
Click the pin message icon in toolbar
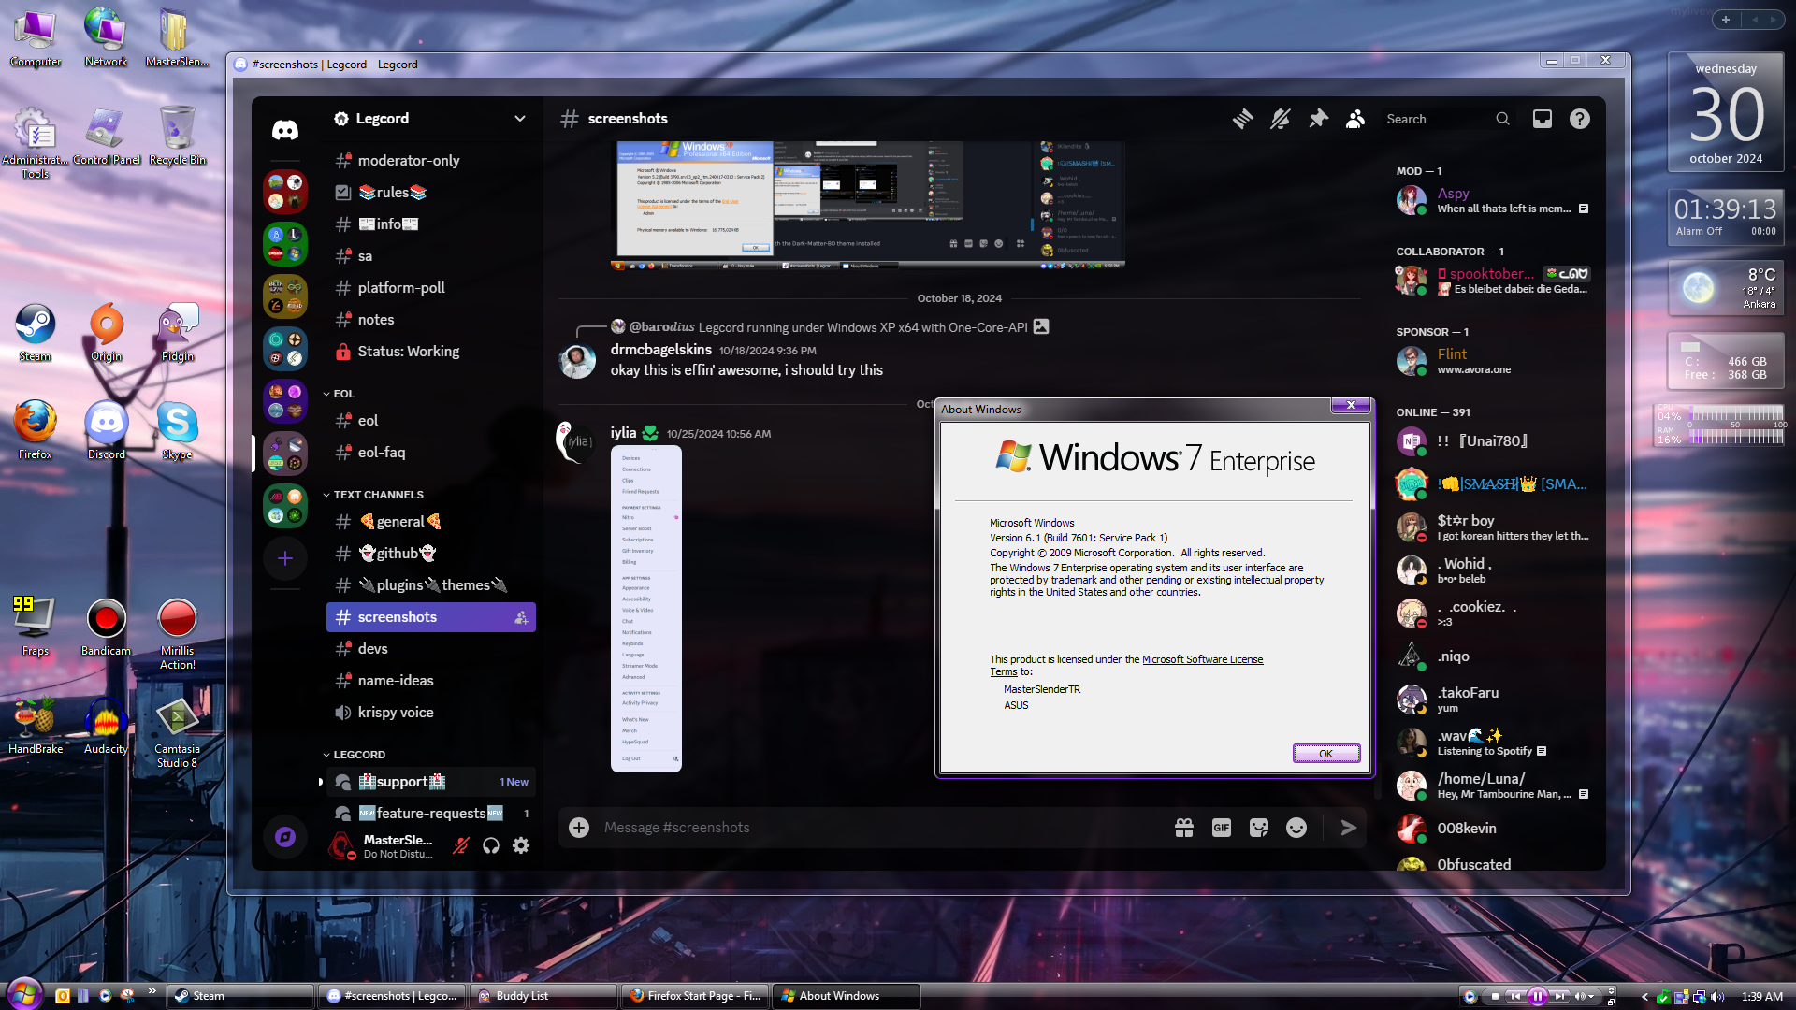click(x=1319, y=119)
